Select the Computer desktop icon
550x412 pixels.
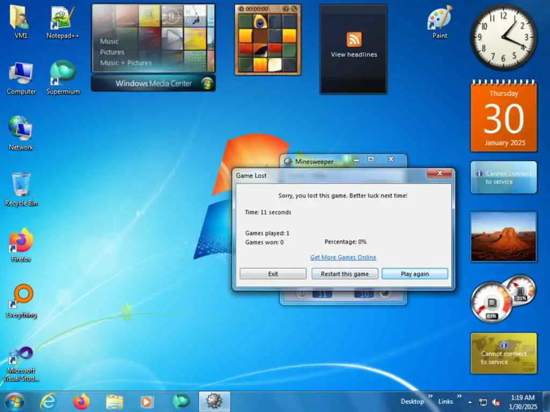click(21, 78)
